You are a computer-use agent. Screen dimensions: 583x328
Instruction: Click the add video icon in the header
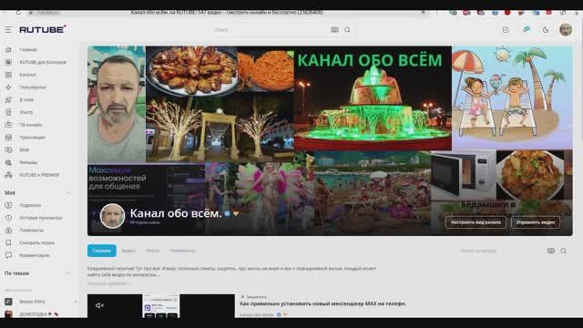click(x=506, y=30)
